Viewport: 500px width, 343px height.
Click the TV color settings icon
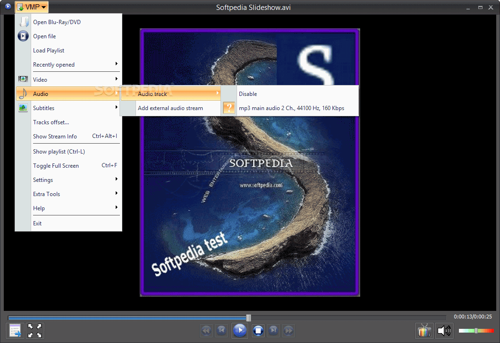pos(424,331)
